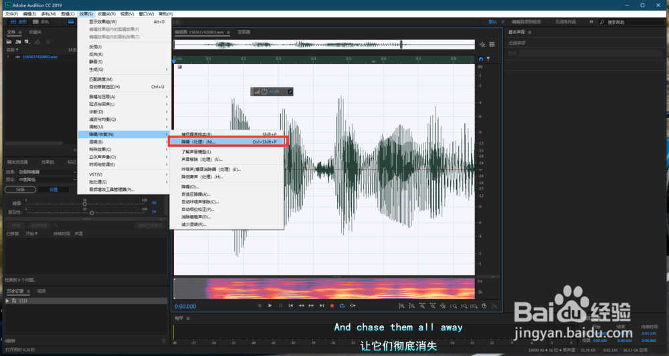The image size is (669, 356).
Task: Open 生成(G) submenu
Action: click(x=124, y=69)
